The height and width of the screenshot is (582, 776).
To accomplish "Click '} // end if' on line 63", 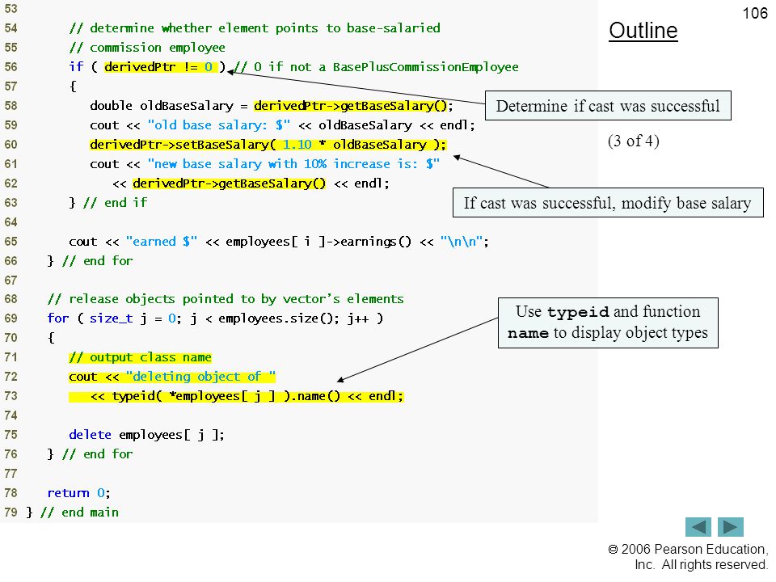I will [x=108, y=202].
